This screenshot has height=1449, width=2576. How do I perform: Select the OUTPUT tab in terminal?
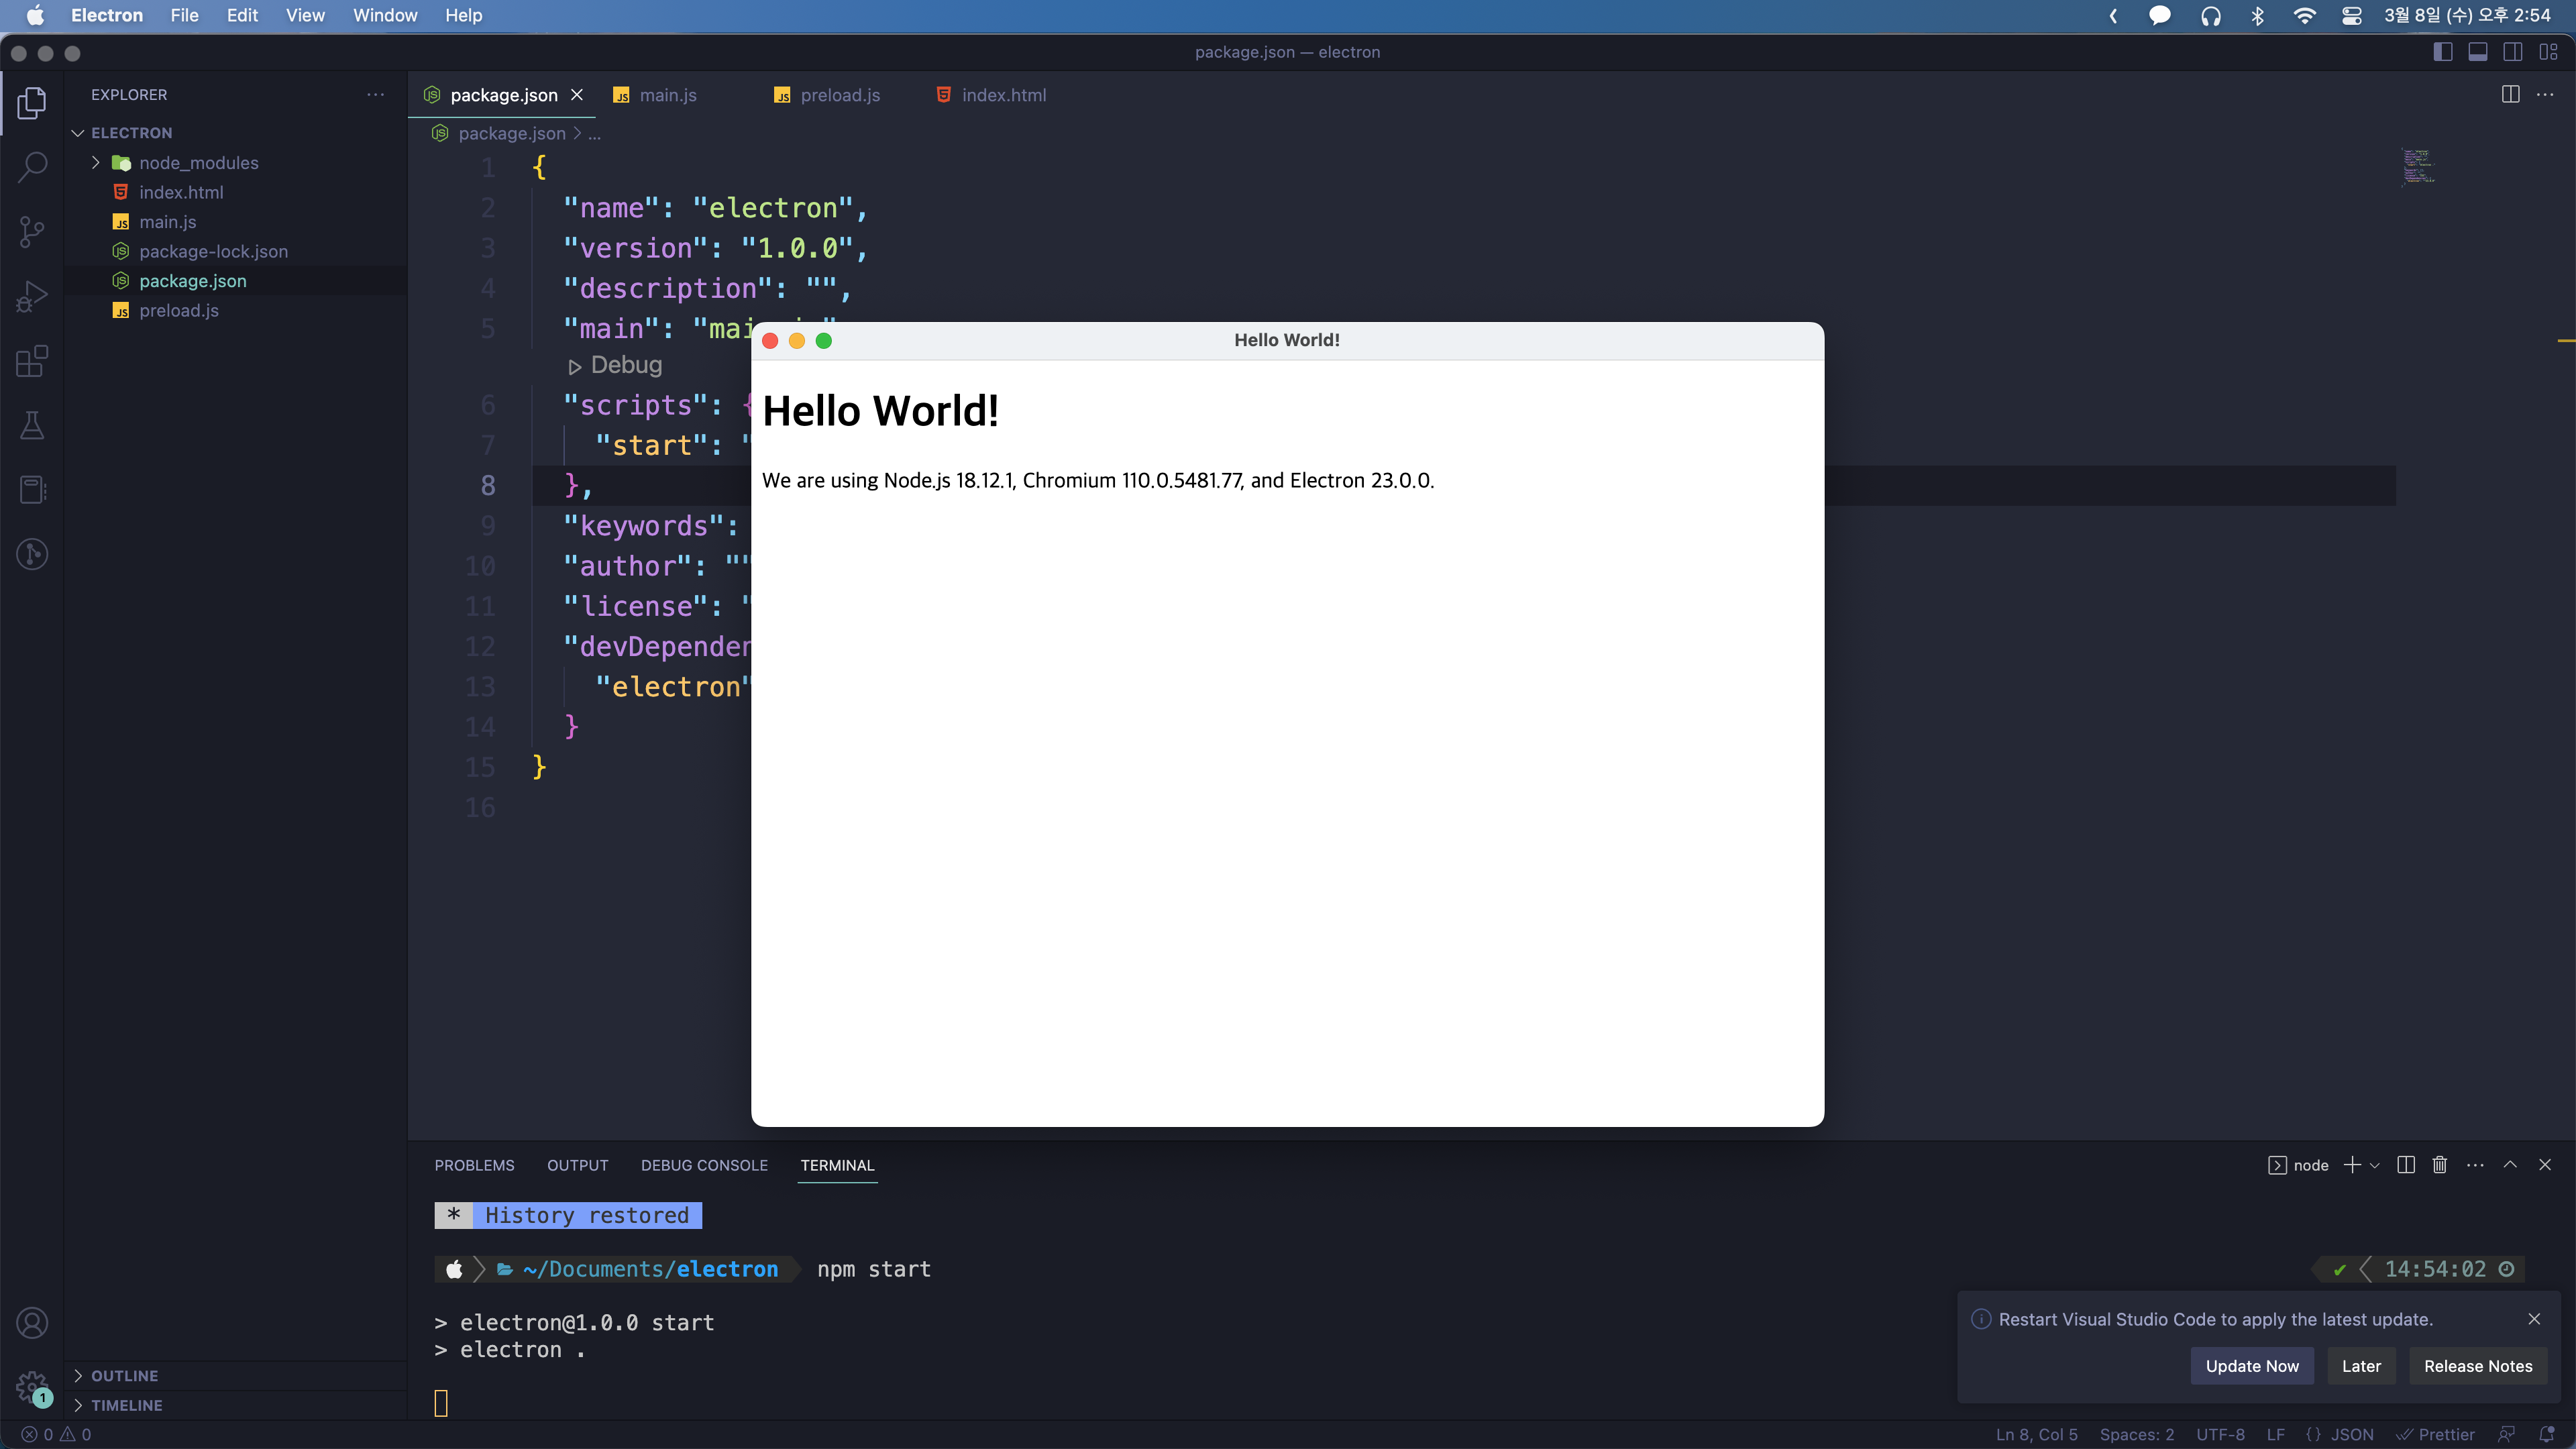pyautogui.click(x=577, y=1164)
